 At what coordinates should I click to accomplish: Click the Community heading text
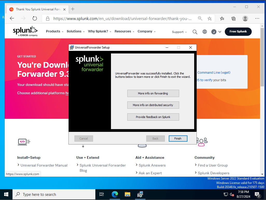click(205, 157)
